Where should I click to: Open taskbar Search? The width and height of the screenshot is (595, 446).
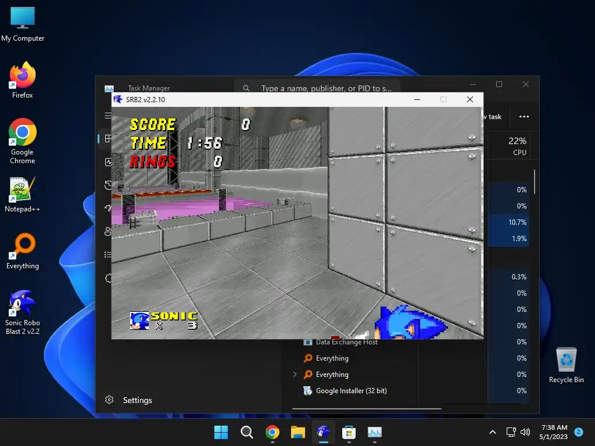(x=246, y=432)
